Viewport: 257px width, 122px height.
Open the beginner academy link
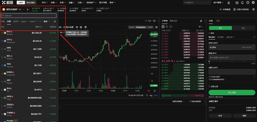tap(103, 3)
